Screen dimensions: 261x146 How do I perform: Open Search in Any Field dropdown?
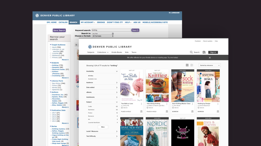[x=103, y=34]
